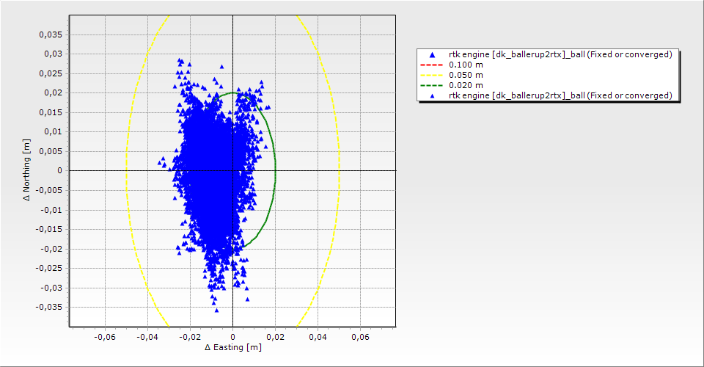
Task: Click the '-0,03' Northing axis tick label
Action: (x=51, y=288)
